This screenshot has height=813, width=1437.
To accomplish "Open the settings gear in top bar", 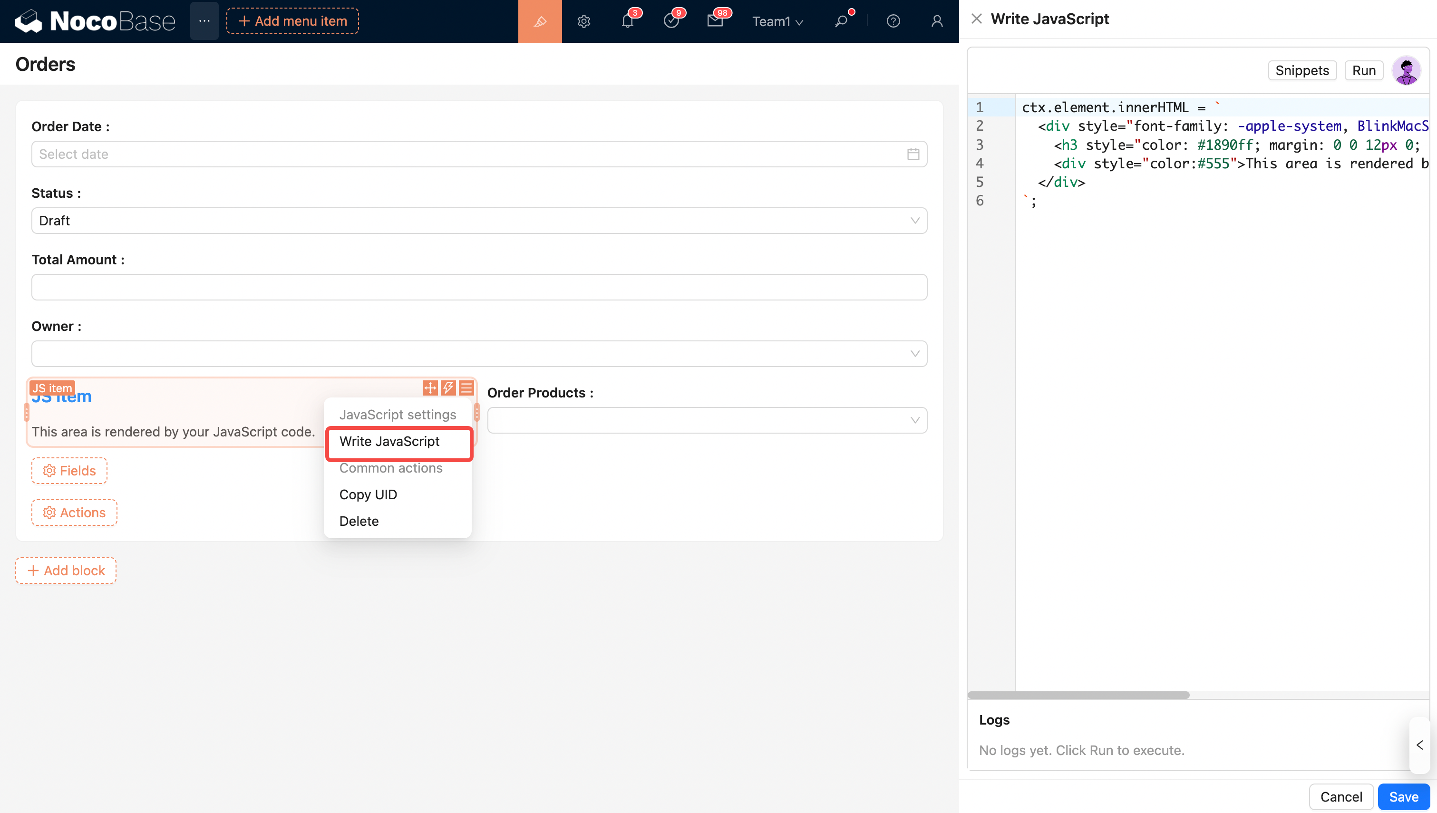I will pos(583,21).
